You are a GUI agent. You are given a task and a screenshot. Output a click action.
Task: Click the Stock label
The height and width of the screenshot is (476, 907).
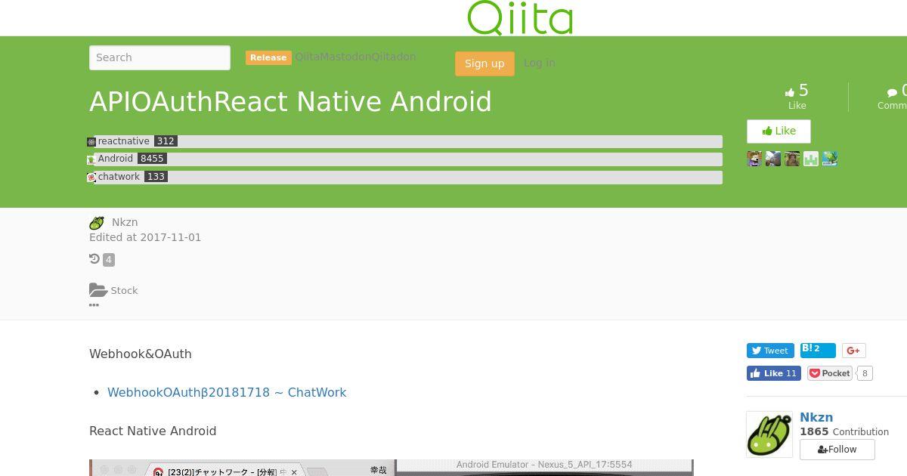tap(124, 291)
